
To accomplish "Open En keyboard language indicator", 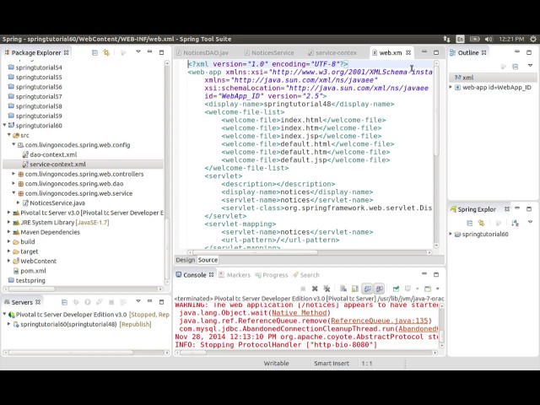I will point(460,39).
